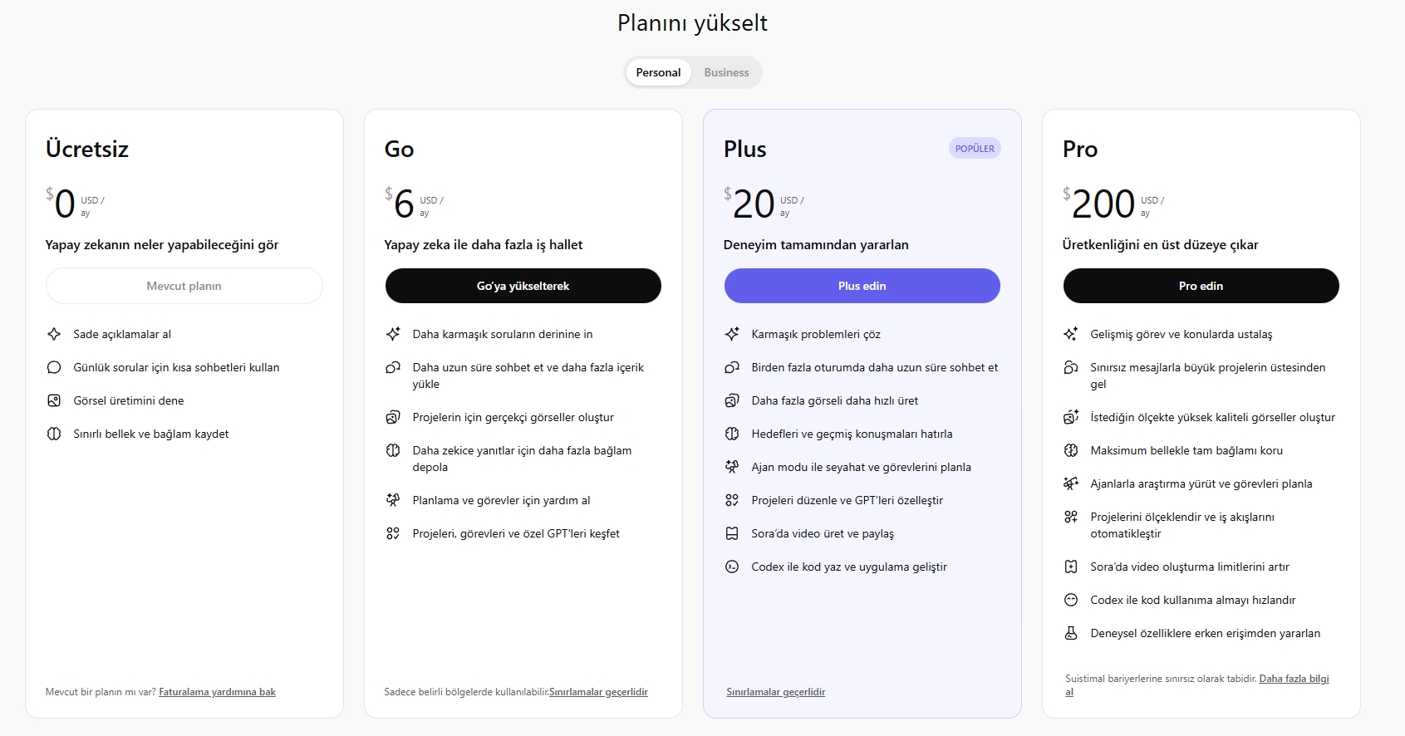Click the Sora video icon in Plus plan
This screenshot has width=1405, height=736.
click(732, 533)
